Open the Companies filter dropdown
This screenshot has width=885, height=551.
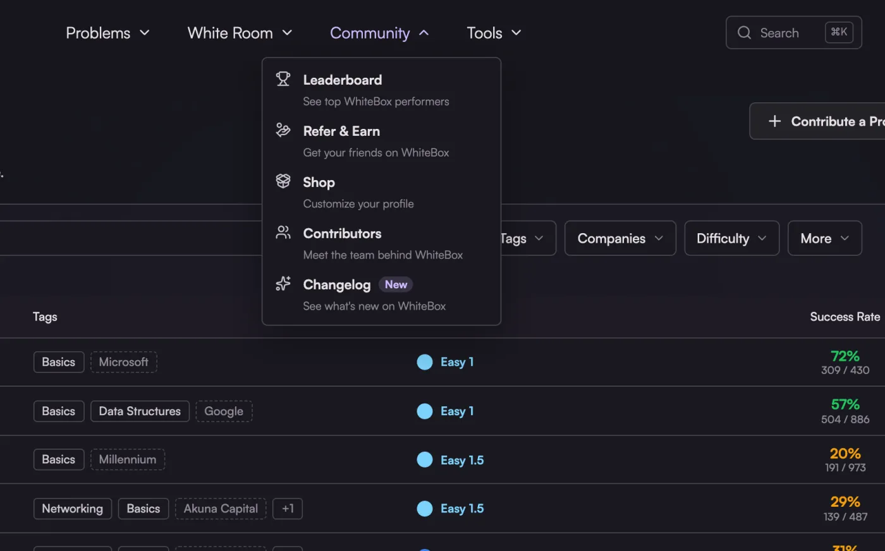click(x=620, y=238)
